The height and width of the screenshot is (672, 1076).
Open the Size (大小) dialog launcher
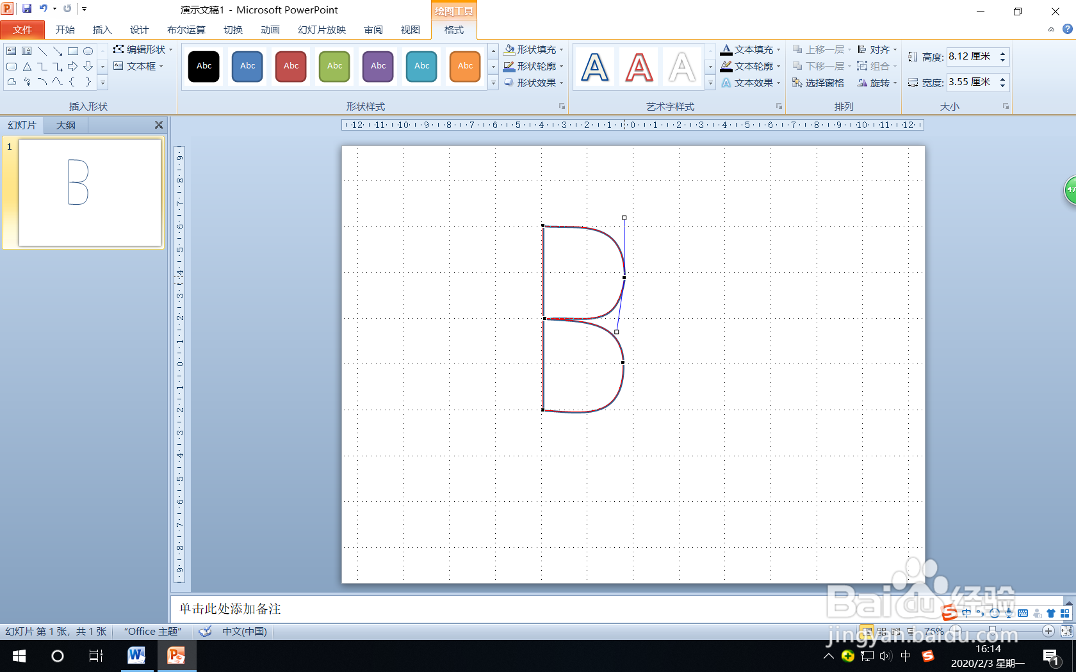coord(1006,106)
